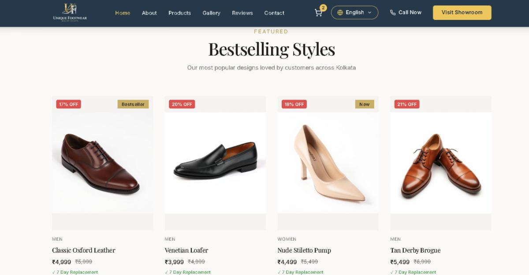
Task: Go to the Products page
Action: pos(179,13)
